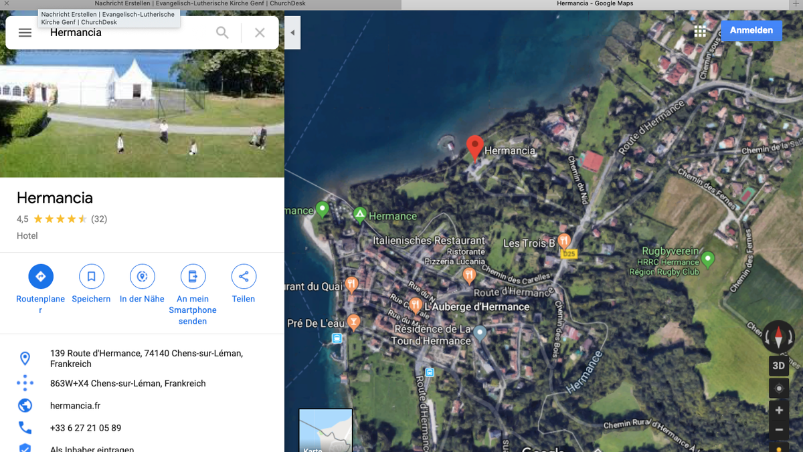Click the D25 road badge on the map

[569, 254]
